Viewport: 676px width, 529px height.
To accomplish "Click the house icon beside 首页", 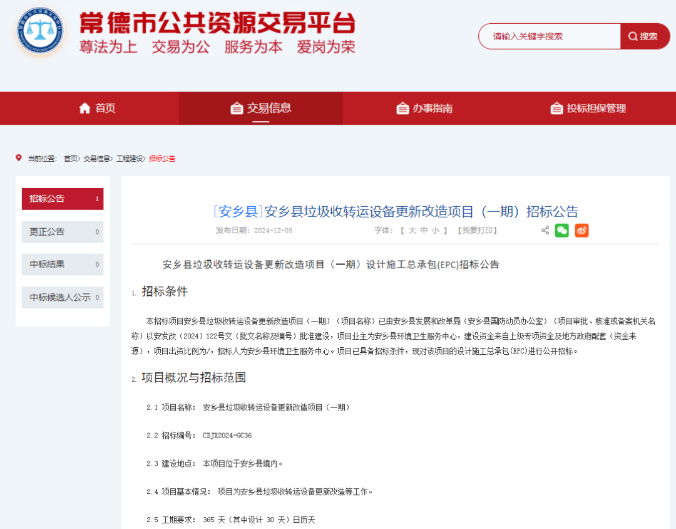I will (84, 108).
